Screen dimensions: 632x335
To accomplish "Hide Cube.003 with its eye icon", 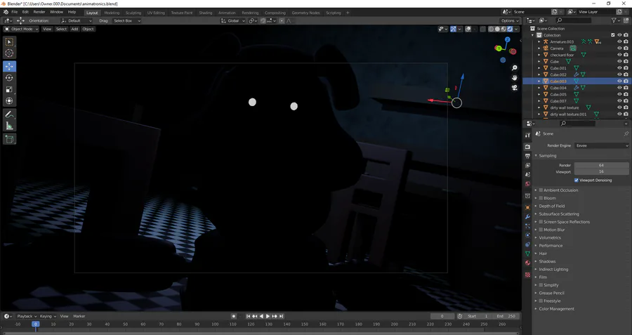I will 619,81.
